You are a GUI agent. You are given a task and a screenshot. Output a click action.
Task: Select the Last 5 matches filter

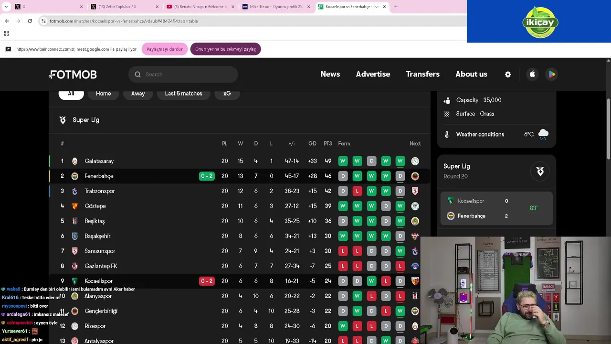(x=183, y=94)
